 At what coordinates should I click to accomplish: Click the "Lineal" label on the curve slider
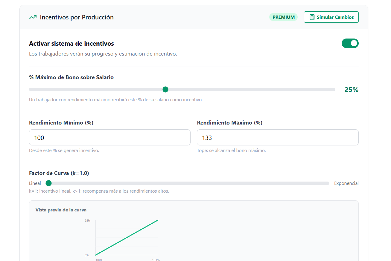pos(35,183)
